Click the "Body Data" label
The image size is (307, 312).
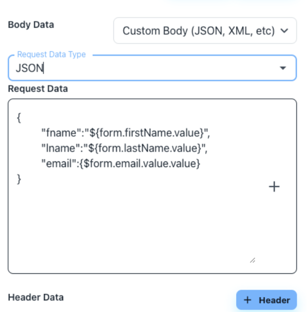[31, 25]
